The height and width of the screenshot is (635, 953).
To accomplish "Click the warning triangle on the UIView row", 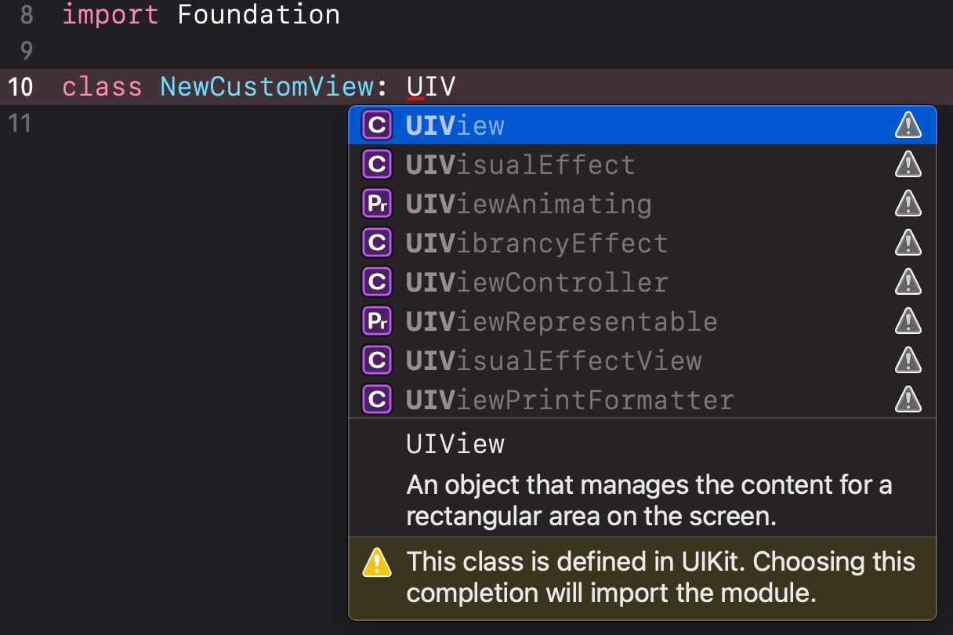I will (908, 125).
